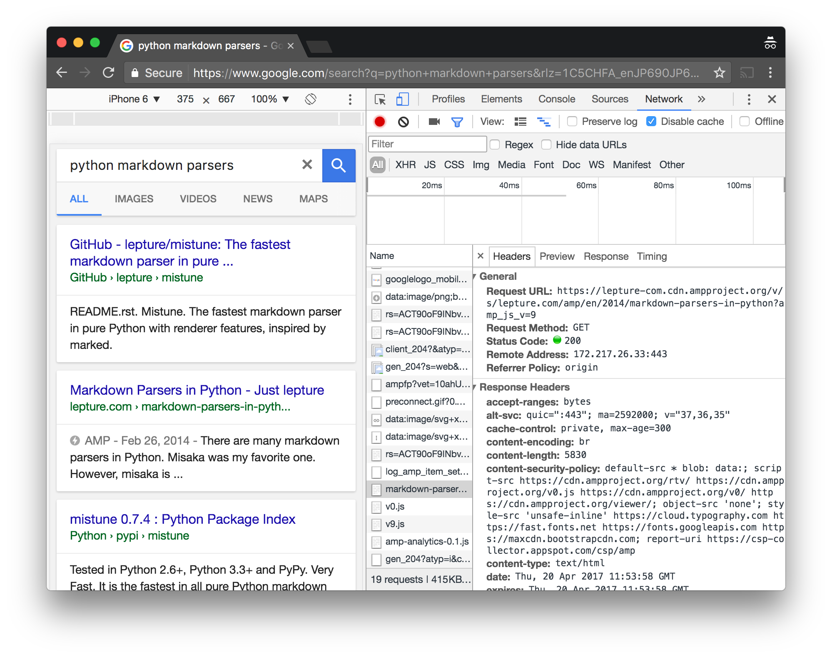Filter requests by JS type
Screen dimensions: 832x657
[430, 165]
